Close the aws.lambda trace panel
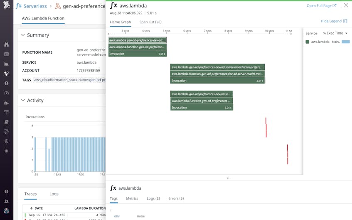This screenshot has width=352, height=220. point(346,5)
